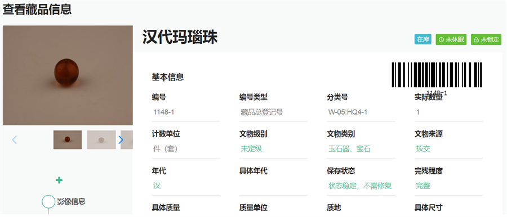Click the green plus icon
The width and height of the screenshot is (507, 217).
tap(59, 180)
